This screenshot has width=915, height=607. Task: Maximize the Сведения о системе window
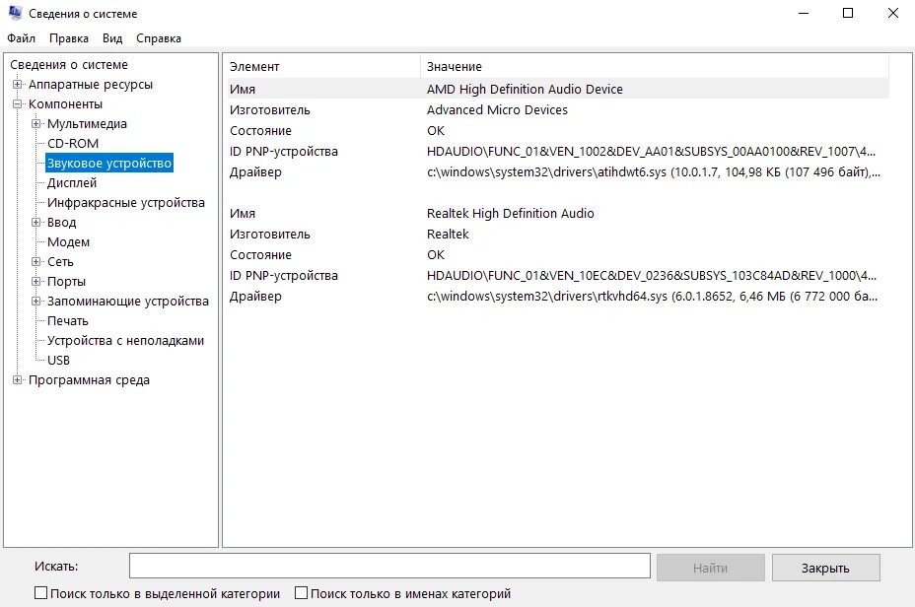click(848, 13)
